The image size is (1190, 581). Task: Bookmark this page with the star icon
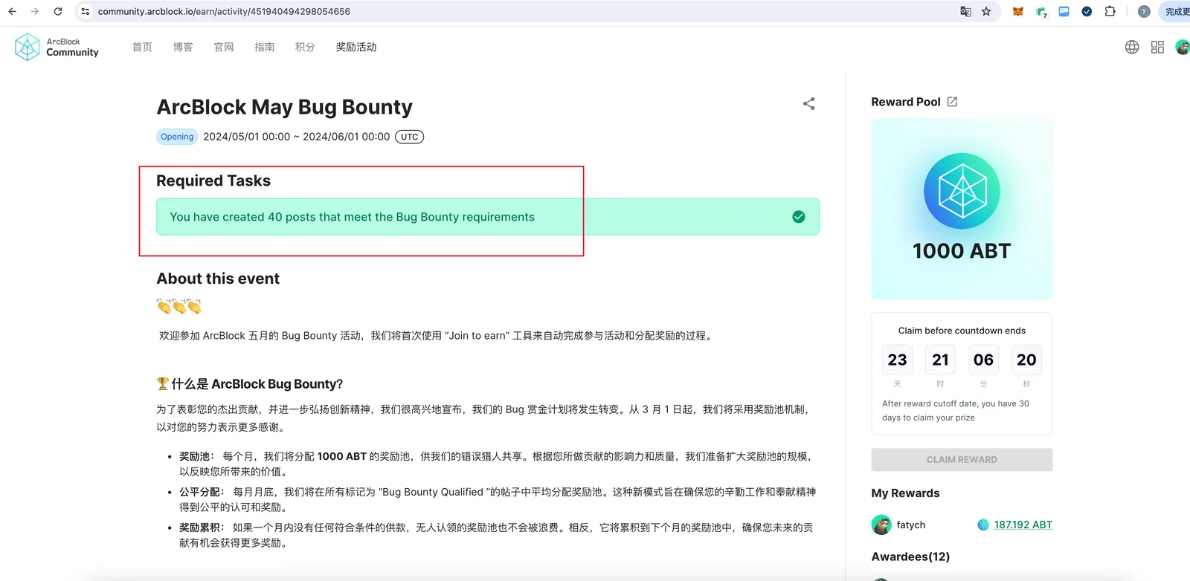click(x=986, y=11)
